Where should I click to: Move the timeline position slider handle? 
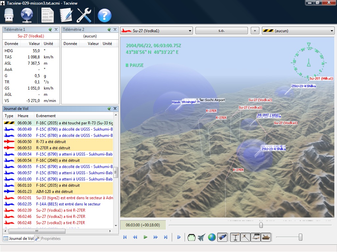pos(261,225)
